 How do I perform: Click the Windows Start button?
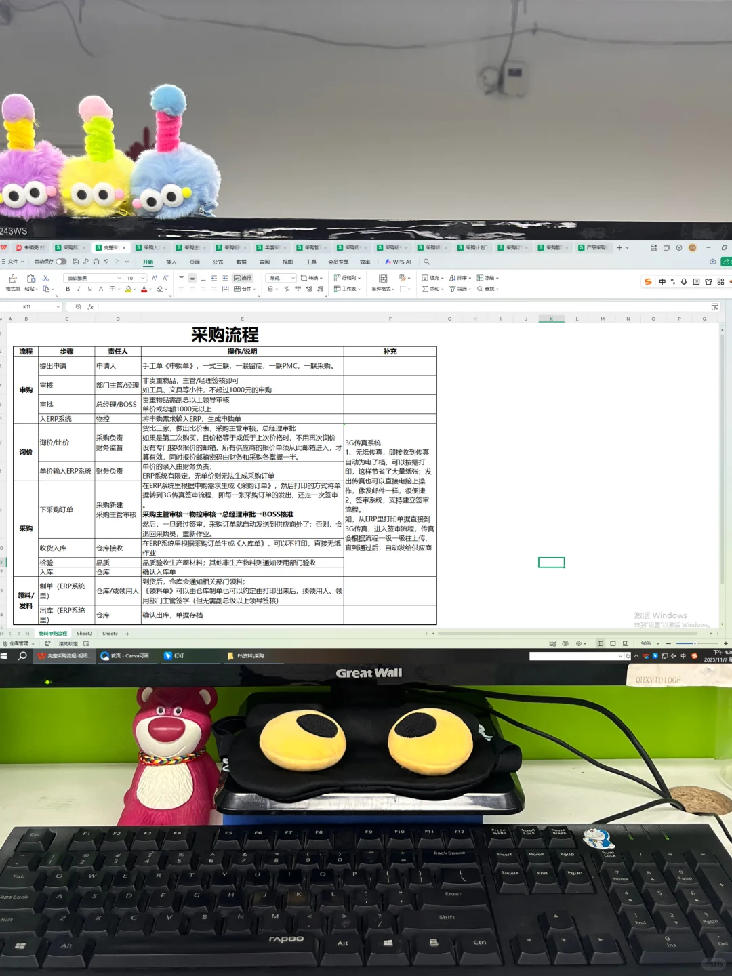pos(3,656)
